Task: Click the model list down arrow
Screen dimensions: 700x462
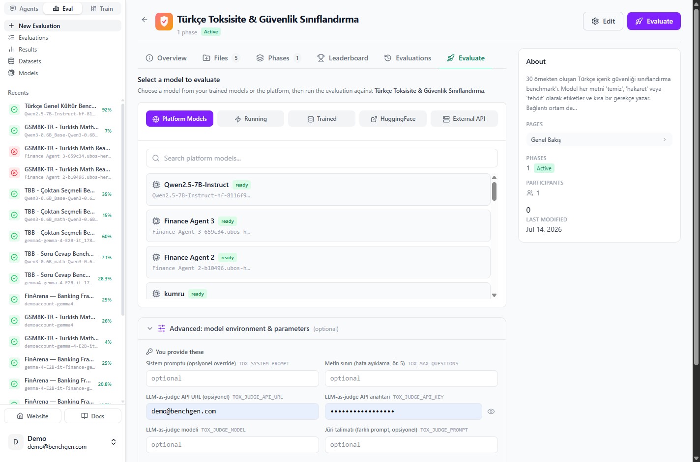Action: pos(494,295)
